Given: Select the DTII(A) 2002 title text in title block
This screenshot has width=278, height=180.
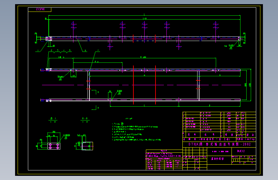Looking at the screenshot, I should [x=220, y=144].
